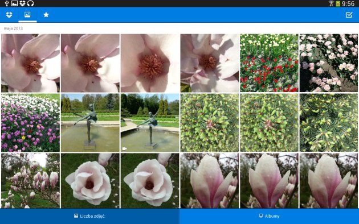Tap the Wi-Fi signal status icon
This screenshot has width=359, height=224.
331,3
